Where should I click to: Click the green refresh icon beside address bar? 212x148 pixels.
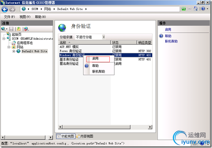click(x=184, y=9)
